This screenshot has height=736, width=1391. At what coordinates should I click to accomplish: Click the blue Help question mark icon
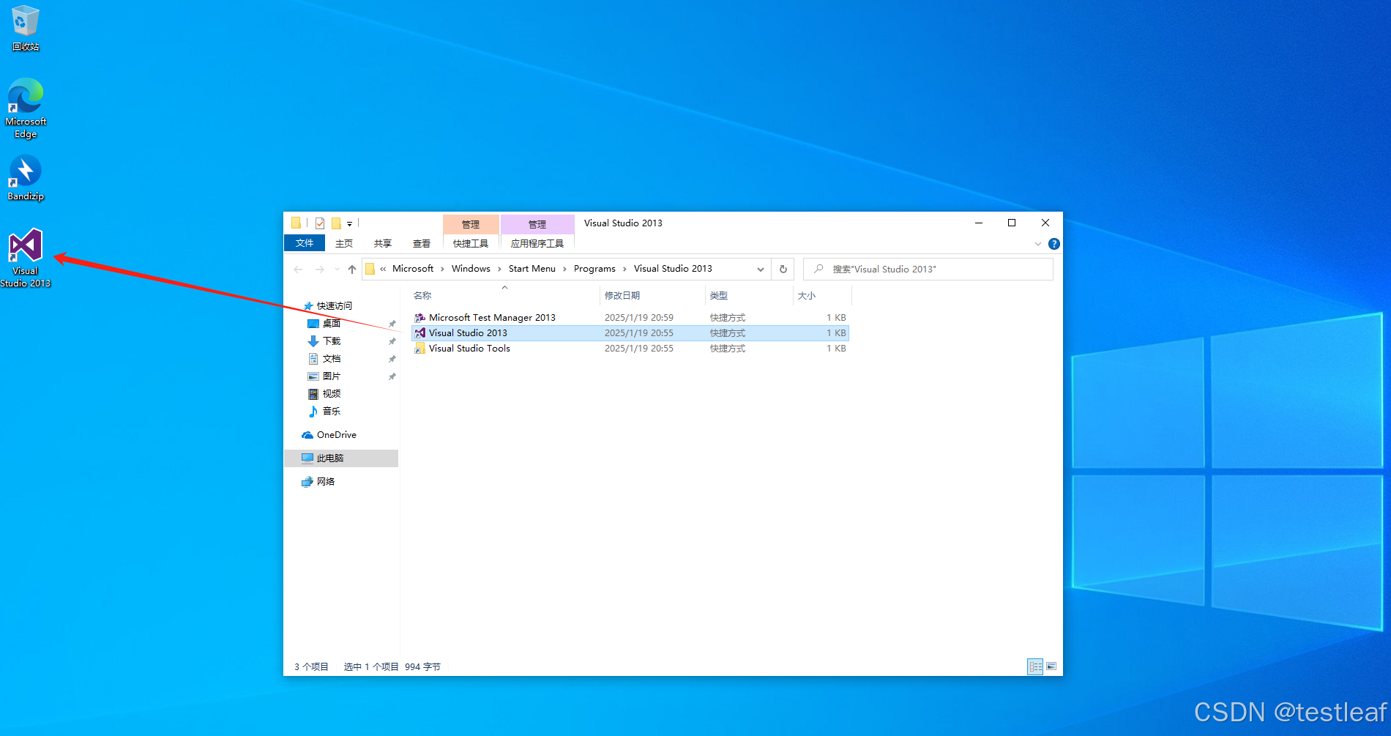[x=1053, y=244]
